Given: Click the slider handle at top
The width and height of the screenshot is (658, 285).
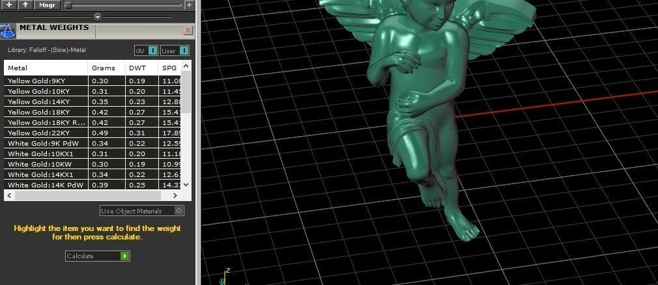Looking at the screenshot, I should coord(68,5).
